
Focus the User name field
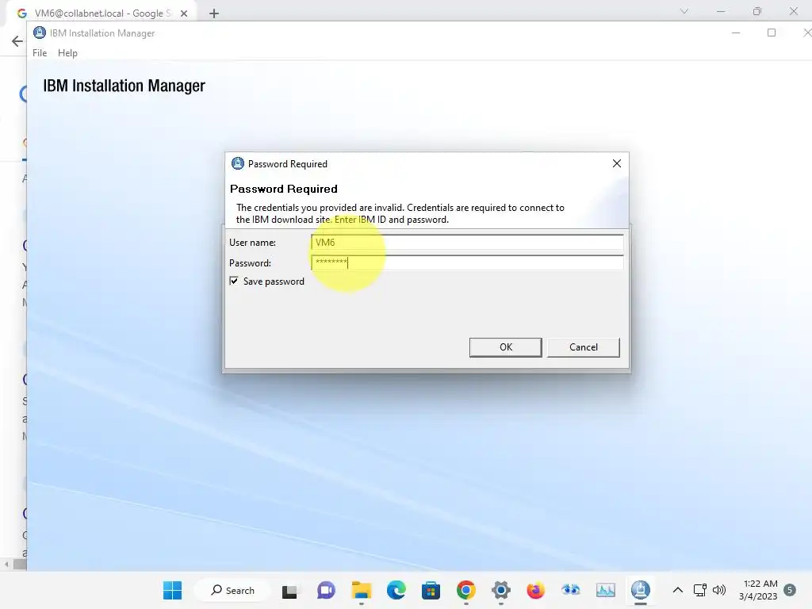pos(467,243)
